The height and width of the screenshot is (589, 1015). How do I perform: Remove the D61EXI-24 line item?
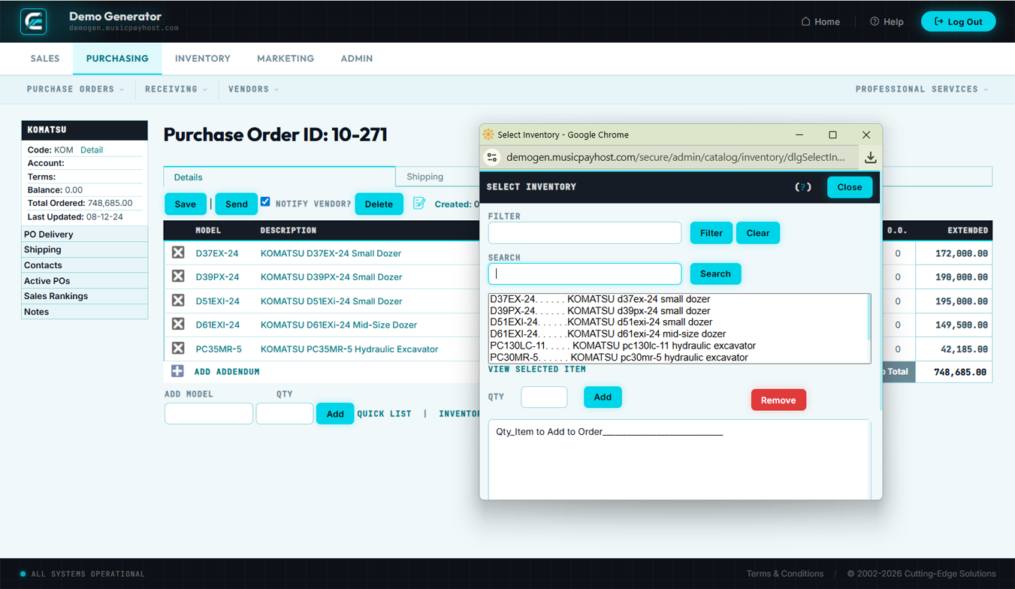coord(178,324)
